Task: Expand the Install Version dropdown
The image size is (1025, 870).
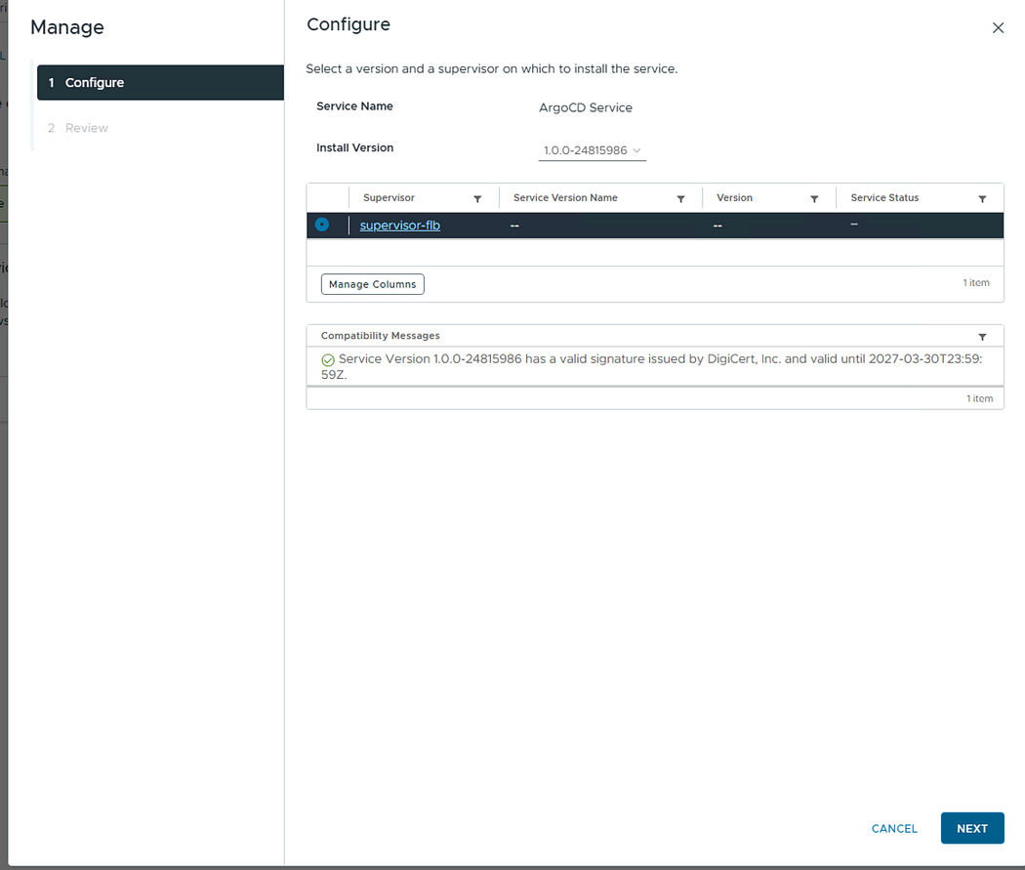Action: [592, 150]
